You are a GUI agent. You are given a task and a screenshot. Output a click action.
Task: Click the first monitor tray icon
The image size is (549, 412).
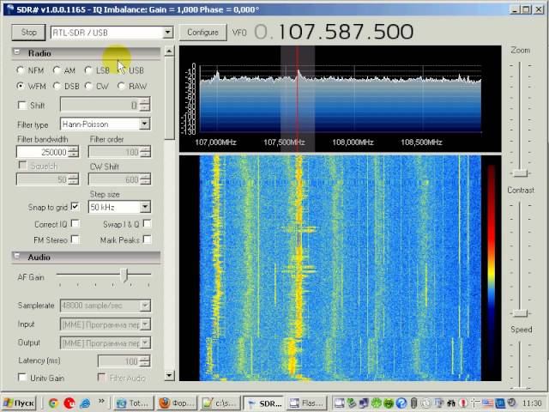coord(339,403)
